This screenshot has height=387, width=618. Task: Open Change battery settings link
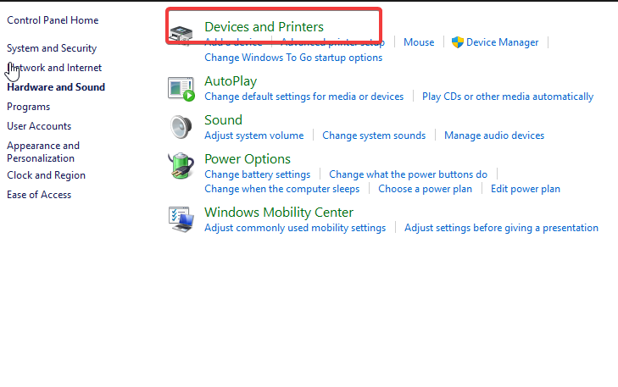pyautogui.click(x=257, y=174)
